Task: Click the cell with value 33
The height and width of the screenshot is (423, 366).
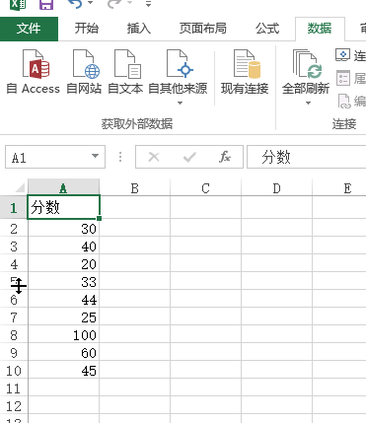Action: (x=63, y=281)
